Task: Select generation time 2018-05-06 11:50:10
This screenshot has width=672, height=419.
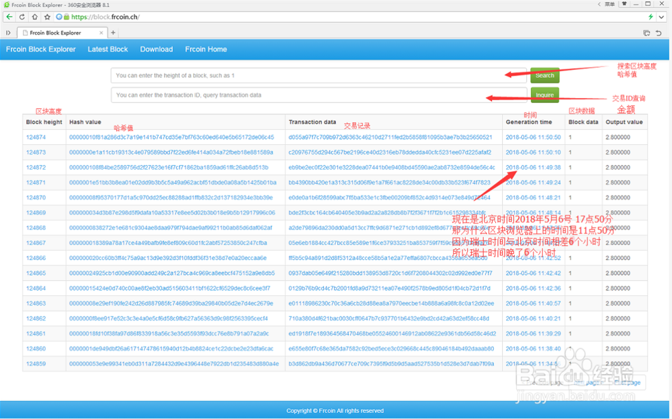Action: tap(533, 152)
